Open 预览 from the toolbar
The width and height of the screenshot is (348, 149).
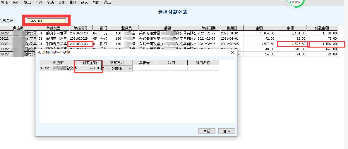16,3
